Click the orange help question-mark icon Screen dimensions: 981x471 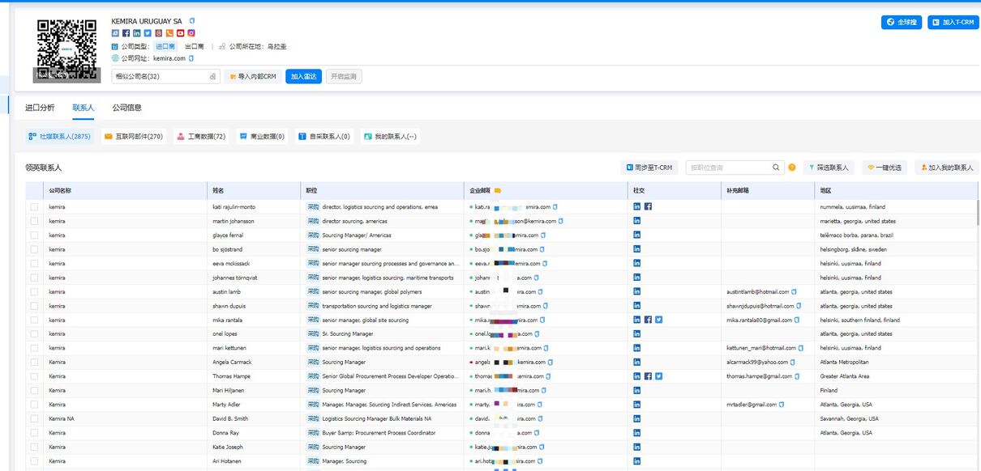(x=792, y=168)
